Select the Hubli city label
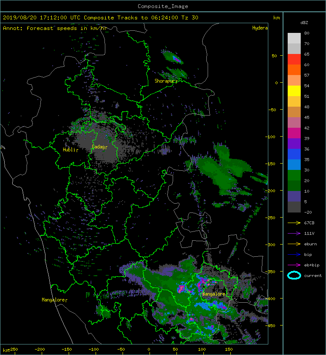 tap(69, 150)
